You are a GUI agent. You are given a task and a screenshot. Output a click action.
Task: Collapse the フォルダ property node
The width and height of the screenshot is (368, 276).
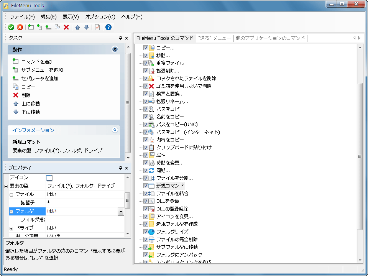[11, 212]
